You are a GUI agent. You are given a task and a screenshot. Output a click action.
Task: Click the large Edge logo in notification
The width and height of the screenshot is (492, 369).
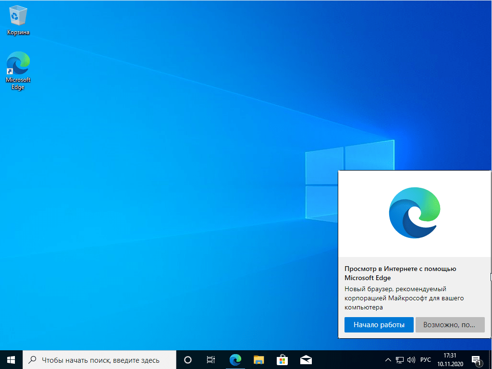415,213
